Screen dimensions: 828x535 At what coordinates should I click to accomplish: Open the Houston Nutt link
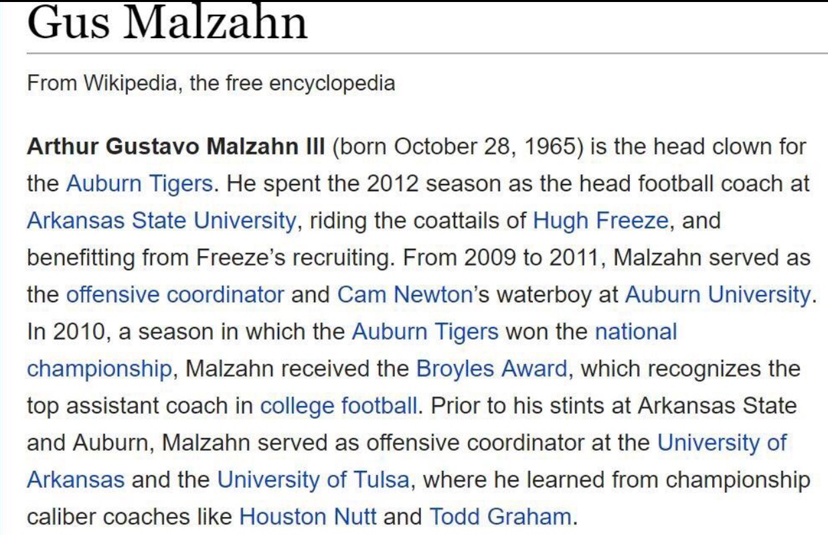[x=308, y=516]
